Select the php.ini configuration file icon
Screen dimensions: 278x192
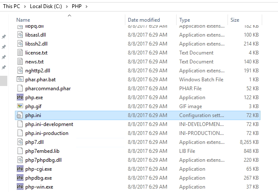20,115
